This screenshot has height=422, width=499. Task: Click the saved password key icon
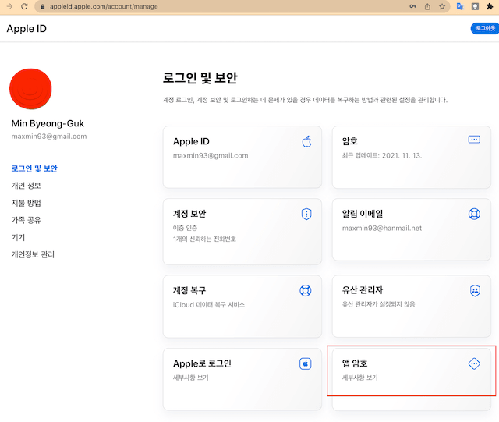coord(412,6)
